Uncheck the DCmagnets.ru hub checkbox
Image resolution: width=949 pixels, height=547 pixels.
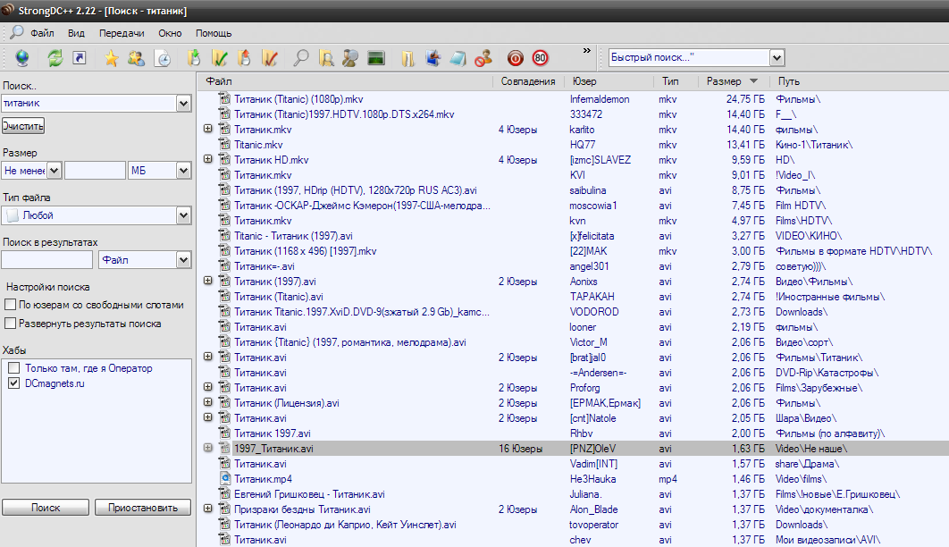[14, 383]
